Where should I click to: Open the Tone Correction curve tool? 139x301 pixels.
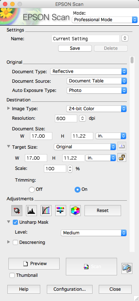pyautogui.click(x=46, y=211)
